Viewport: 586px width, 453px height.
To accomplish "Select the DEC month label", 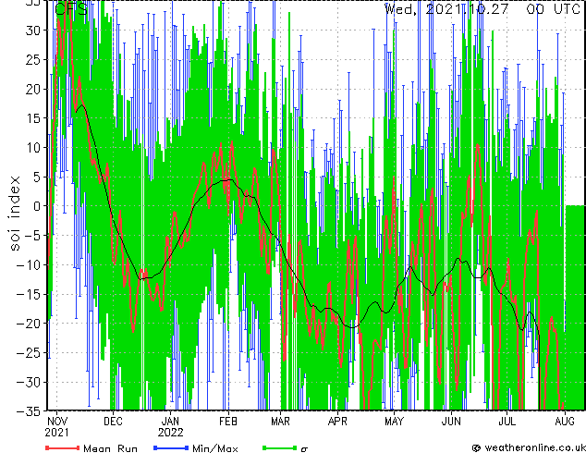I will (113, 422).
